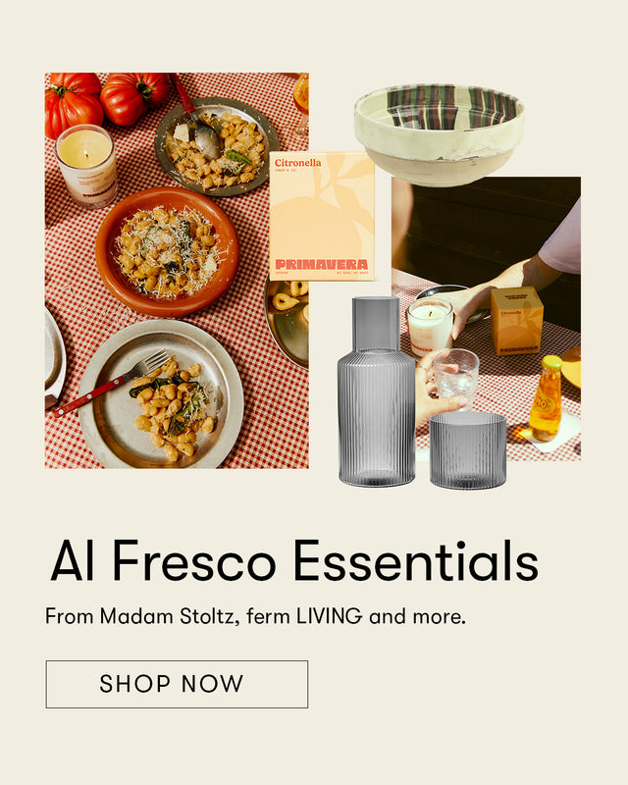The image size is (628, 785).
Task: Select the lit candle beside tomatoes
Action: [x=86, y=166]
